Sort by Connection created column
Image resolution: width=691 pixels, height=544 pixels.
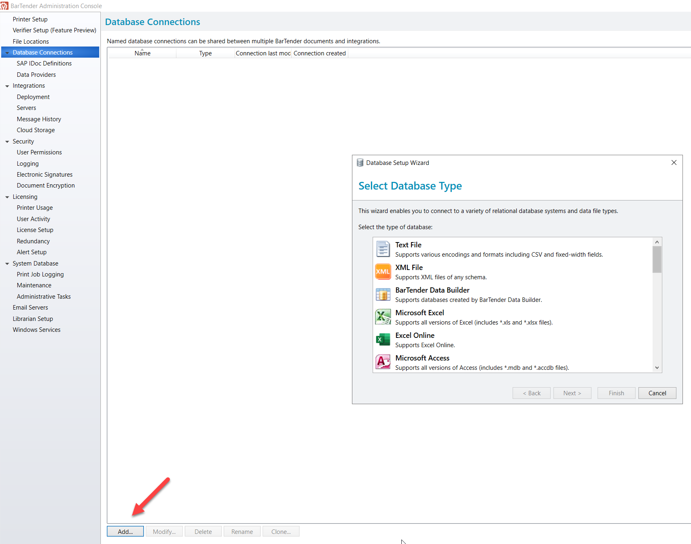[x=320, y=53]
